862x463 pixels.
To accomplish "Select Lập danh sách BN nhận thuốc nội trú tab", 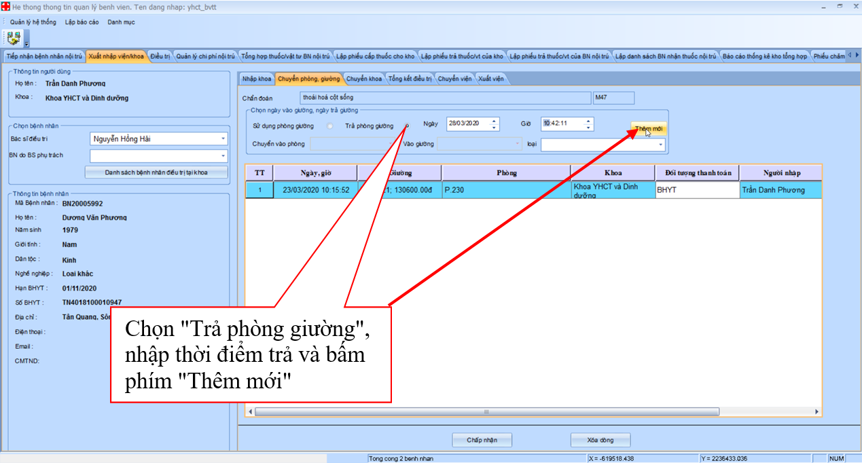I will click(666, 56).
